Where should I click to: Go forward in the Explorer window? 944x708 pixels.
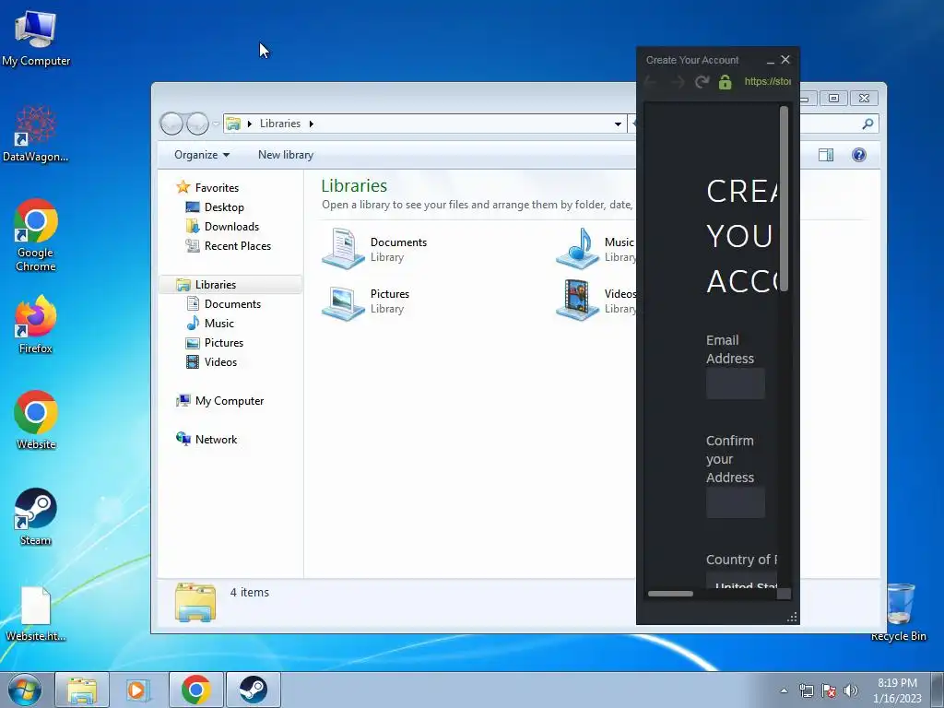pos(197,124)
